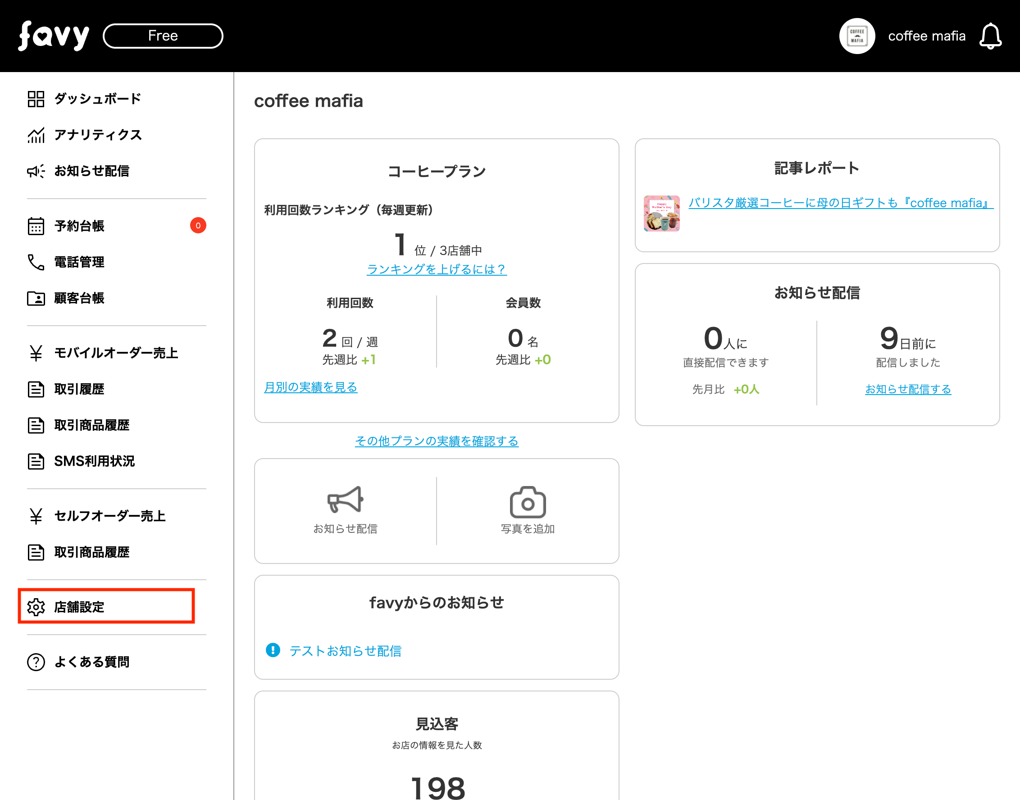
Task: Select モバイルオーダー売上 menu item
Action: pyautogui.click(x=116, y=353)
